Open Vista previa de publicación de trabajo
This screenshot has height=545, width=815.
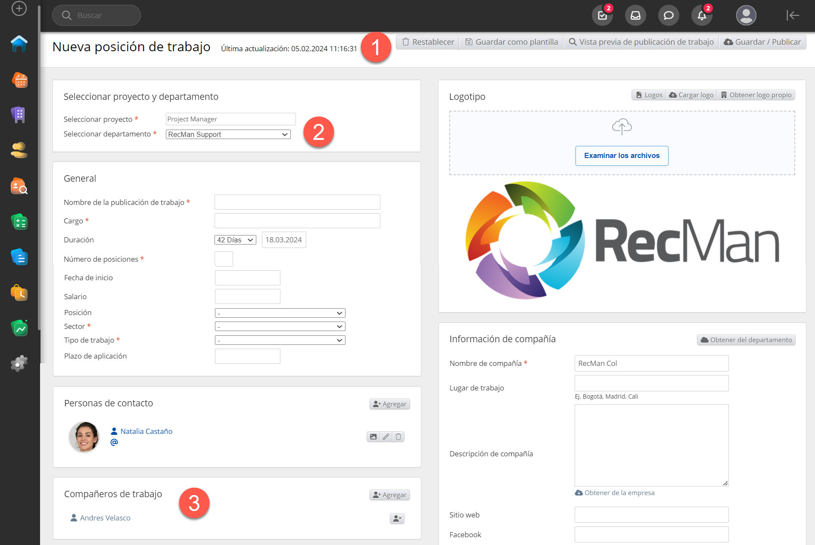[641, 42]
